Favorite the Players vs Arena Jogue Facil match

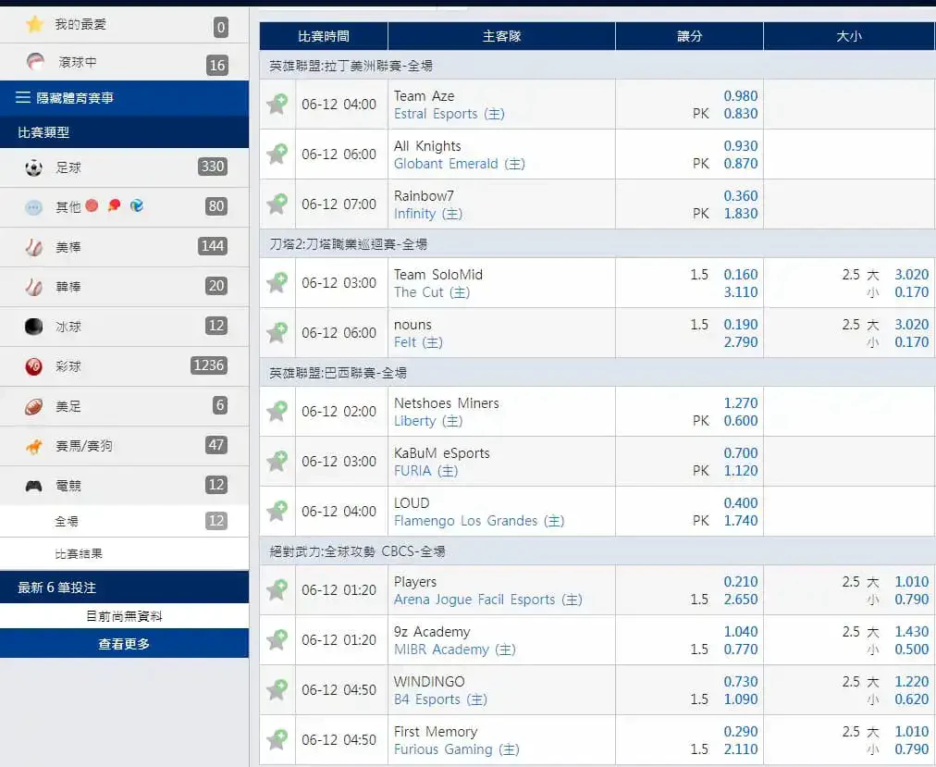(x=277, y=589)
